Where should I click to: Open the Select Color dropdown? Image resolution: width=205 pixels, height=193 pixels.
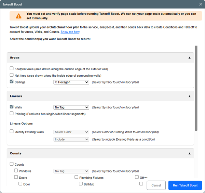tap(71, 132)
